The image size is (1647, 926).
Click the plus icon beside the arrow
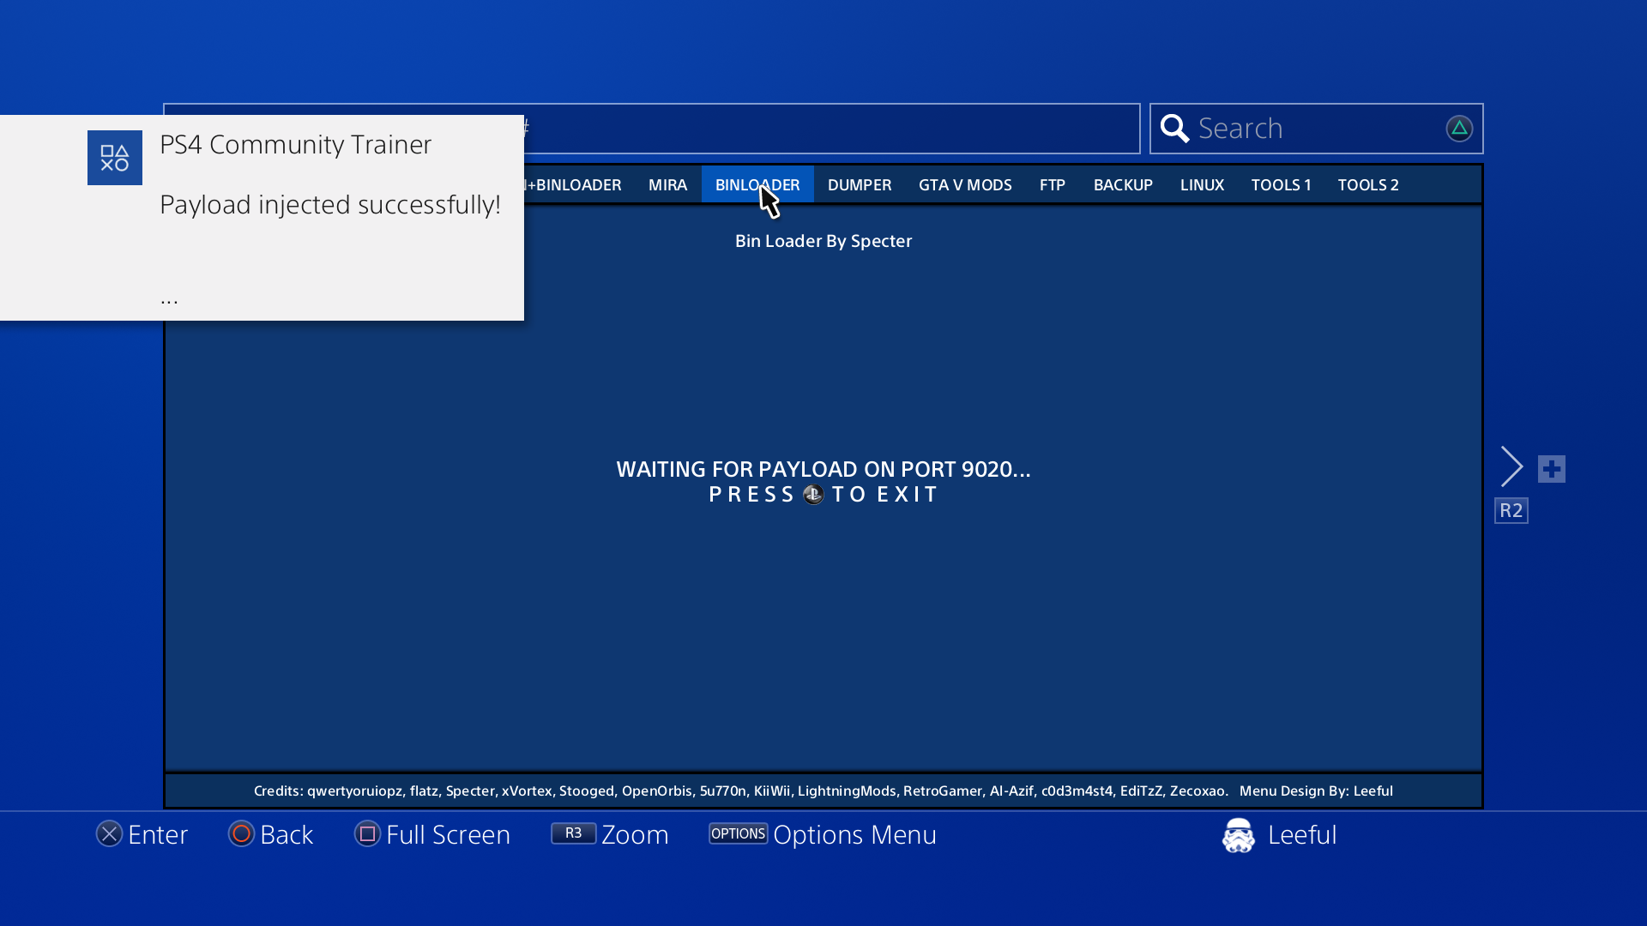click(x=1551, y=469)
